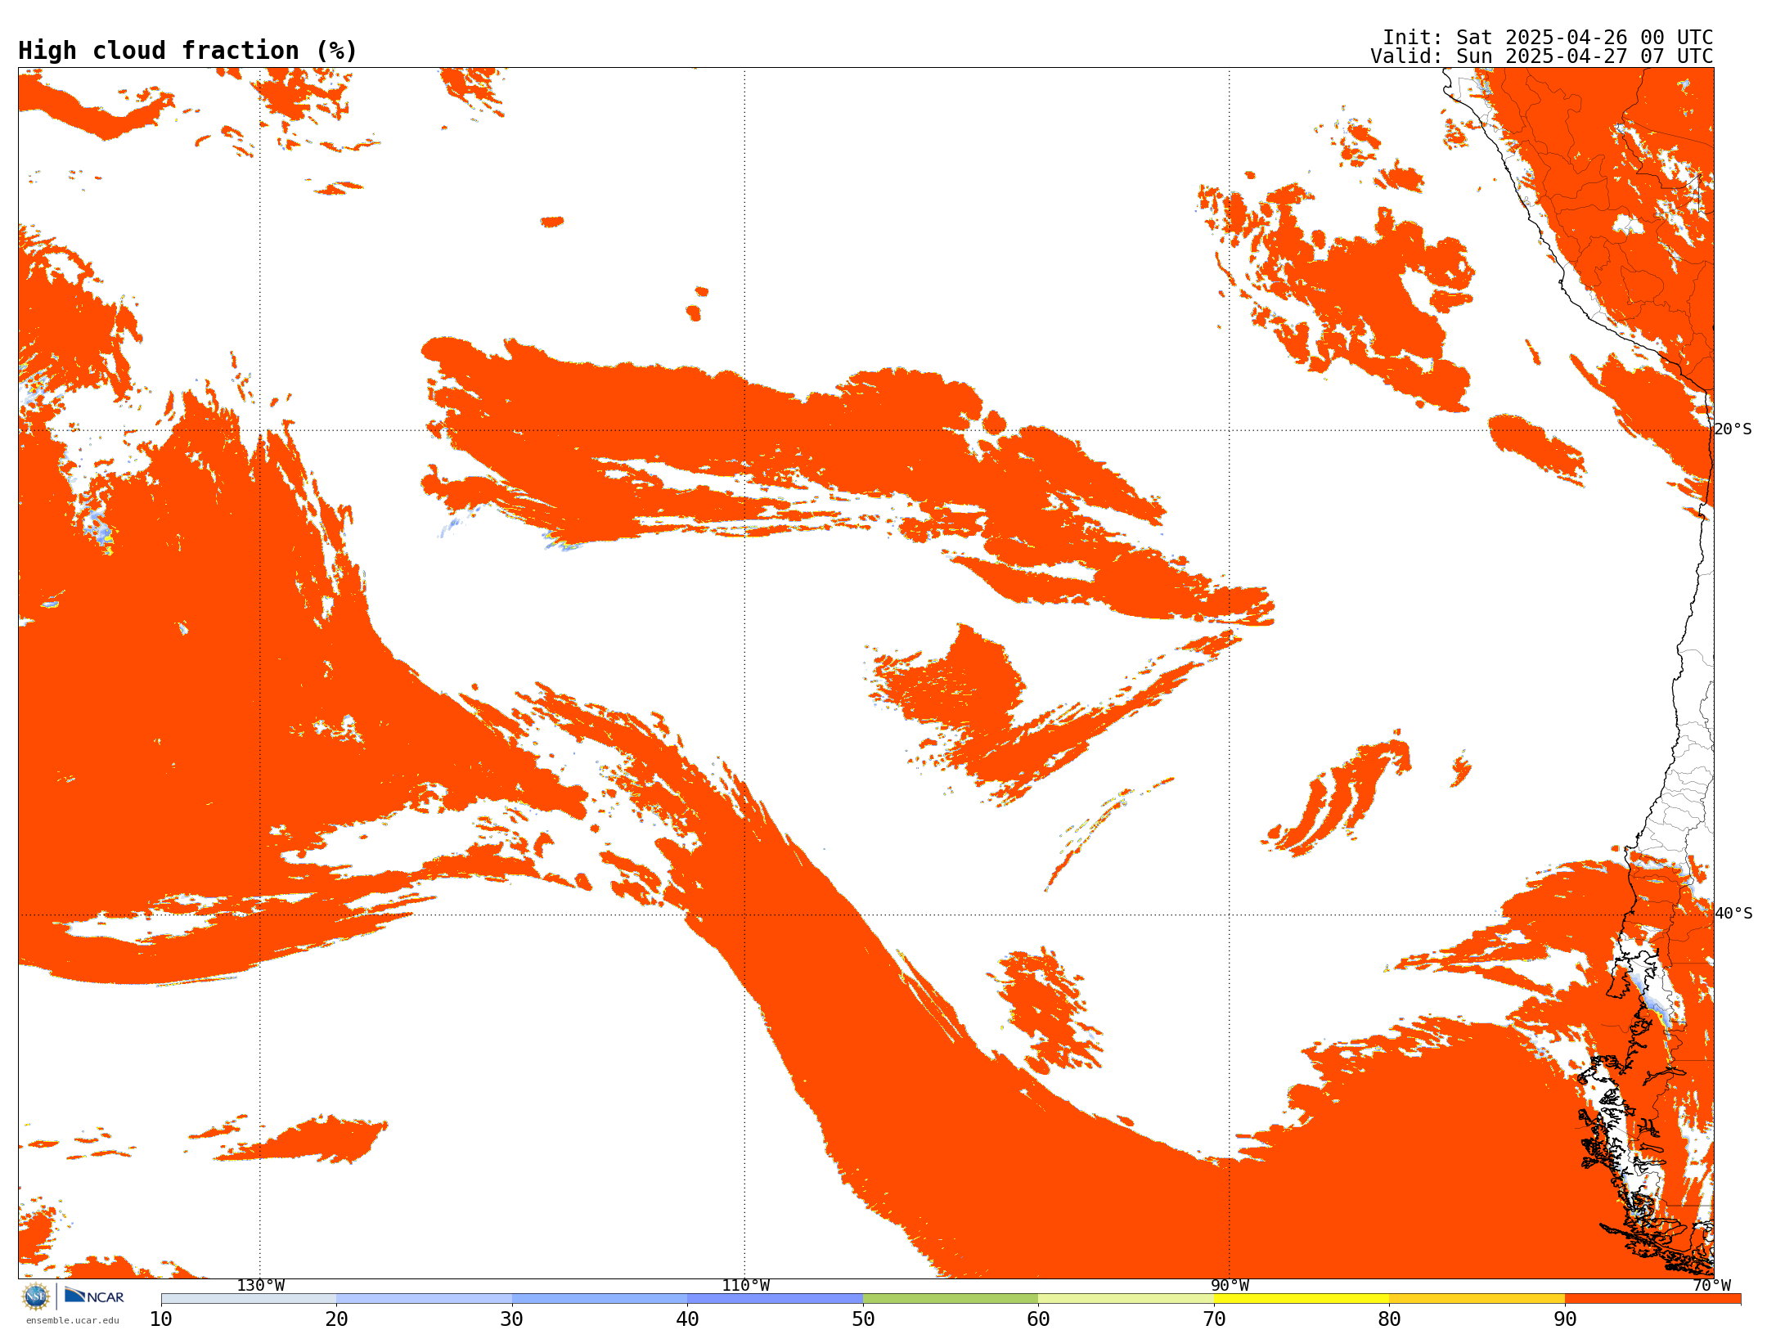
Task: Click the colorbar label 50
Action: point(863,1319)
